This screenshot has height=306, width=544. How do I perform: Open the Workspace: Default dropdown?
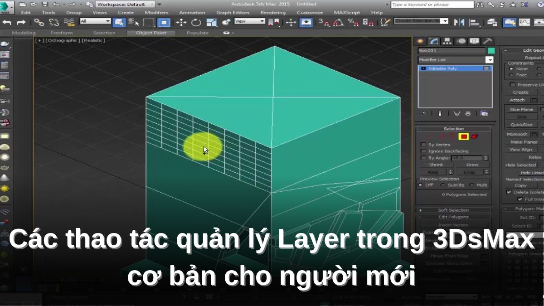126,4
